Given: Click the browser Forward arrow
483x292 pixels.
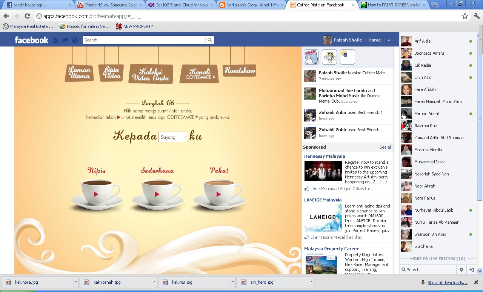Looking at the screenshot, I should click(x=17, y=16).
